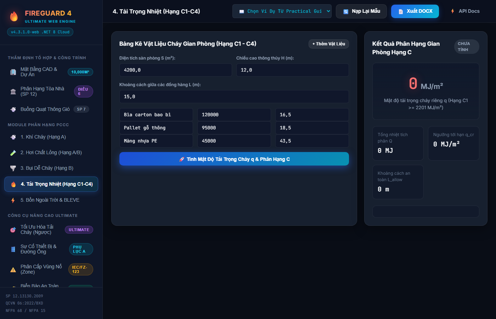496x319 pixels.
Task: Open module 3. Bụi Dễ Cháy (Hạng B)
Action: (51, 168)
